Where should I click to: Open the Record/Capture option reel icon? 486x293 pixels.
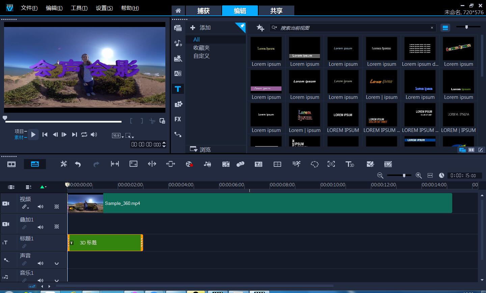pyautogui.click(x=189, y=164)
